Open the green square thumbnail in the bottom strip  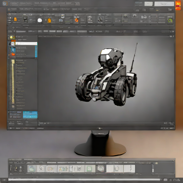[89, 169]
